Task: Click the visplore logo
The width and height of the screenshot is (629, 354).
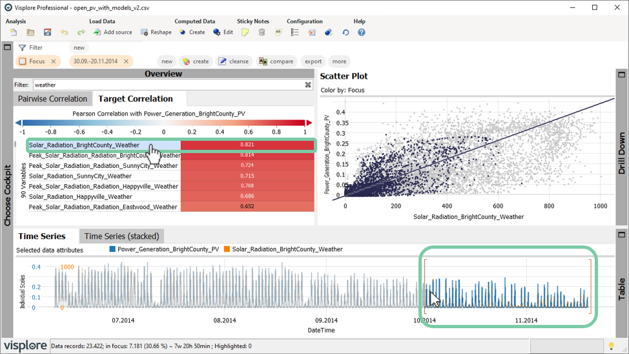Action: 25,346
